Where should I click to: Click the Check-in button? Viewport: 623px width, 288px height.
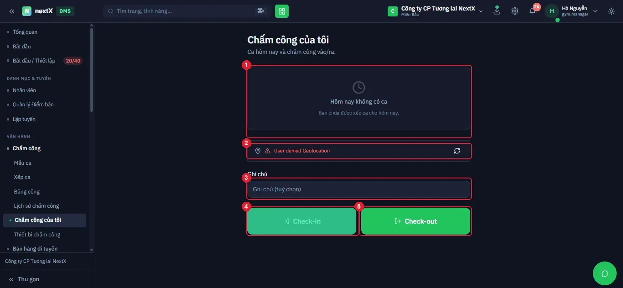[x=301, y=221]
